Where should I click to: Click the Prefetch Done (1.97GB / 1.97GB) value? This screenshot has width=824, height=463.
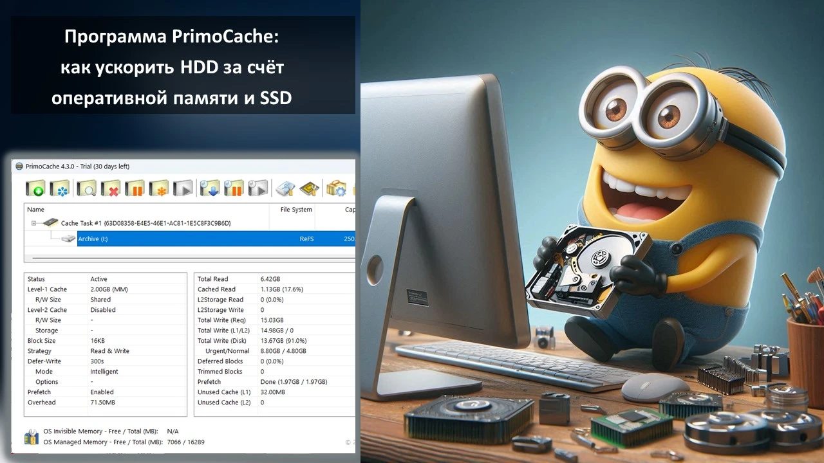coord(294,382)
